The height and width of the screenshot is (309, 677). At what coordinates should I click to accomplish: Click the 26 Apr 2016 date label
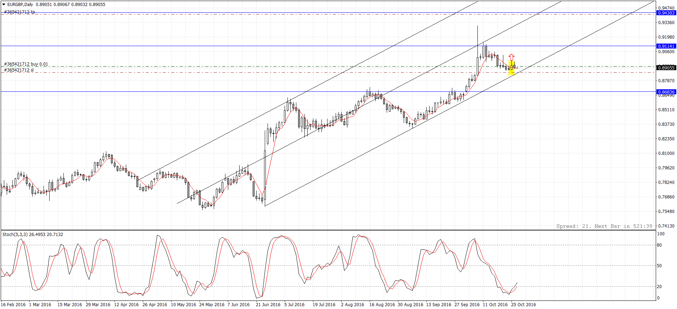point(155,305)
